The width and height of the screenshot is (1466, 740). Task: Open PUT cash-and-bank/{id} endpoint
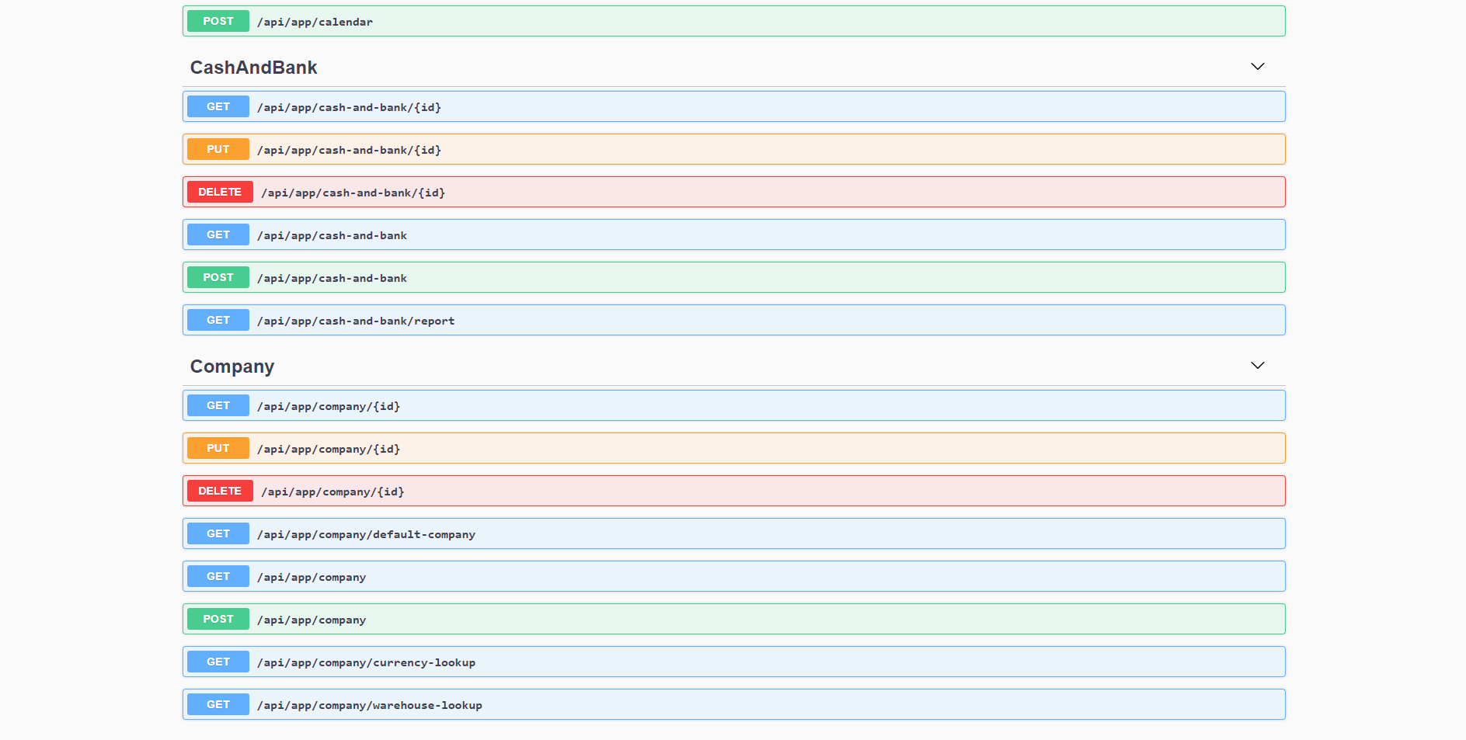point(349,150)
